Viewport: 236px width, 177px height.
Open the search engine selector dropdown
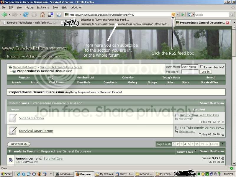pos(193,14)
